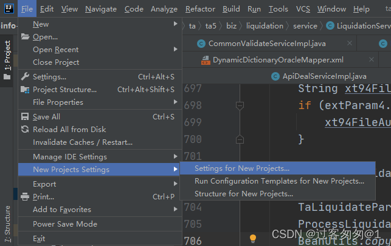
Task: Open the Build menu
Action: pyautogui.click(x=231, y=9)
